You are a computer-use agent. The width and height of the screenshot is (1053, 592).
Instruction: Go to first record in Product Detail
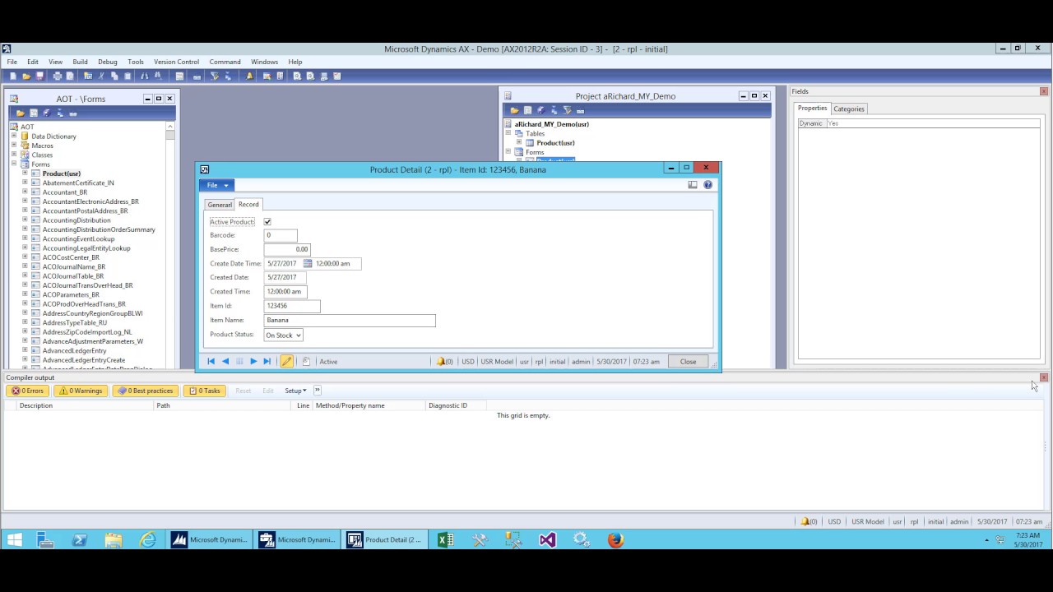pyautogui.click(x=211, y=361)
